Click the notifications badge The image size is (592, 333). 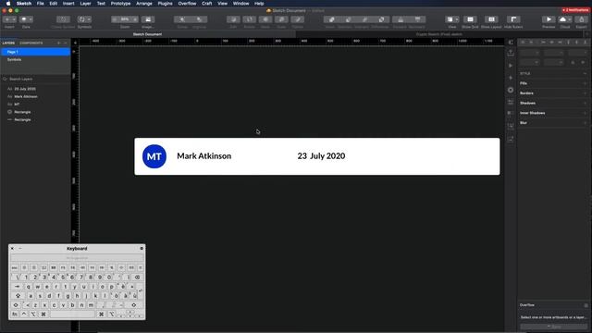(575, 10)
